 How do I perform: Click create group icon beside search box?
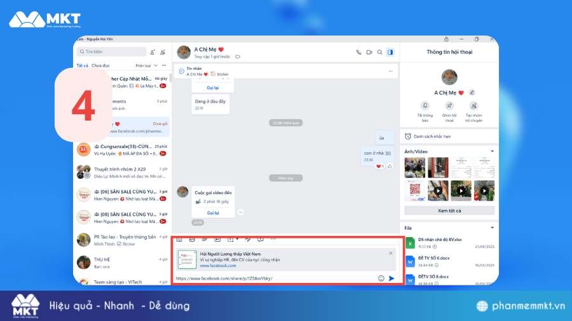coord(163,52)
